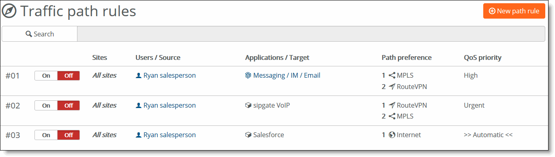Image resolution: width=555 pixels, height=157 pixels.
Task: Open Messaging / IM / Email application link
Action: click(287, 75)
